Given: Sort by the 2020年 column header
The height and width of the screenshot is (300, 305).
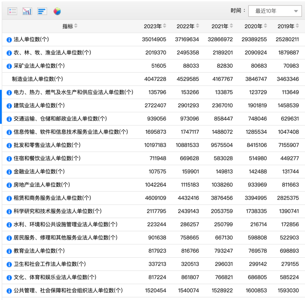Looking at the screenshot, I should tap(256, 26).
